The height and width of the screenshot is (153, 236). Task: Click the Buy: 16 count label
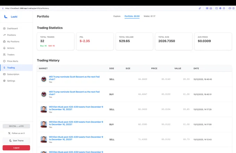(x=43, y=46)
